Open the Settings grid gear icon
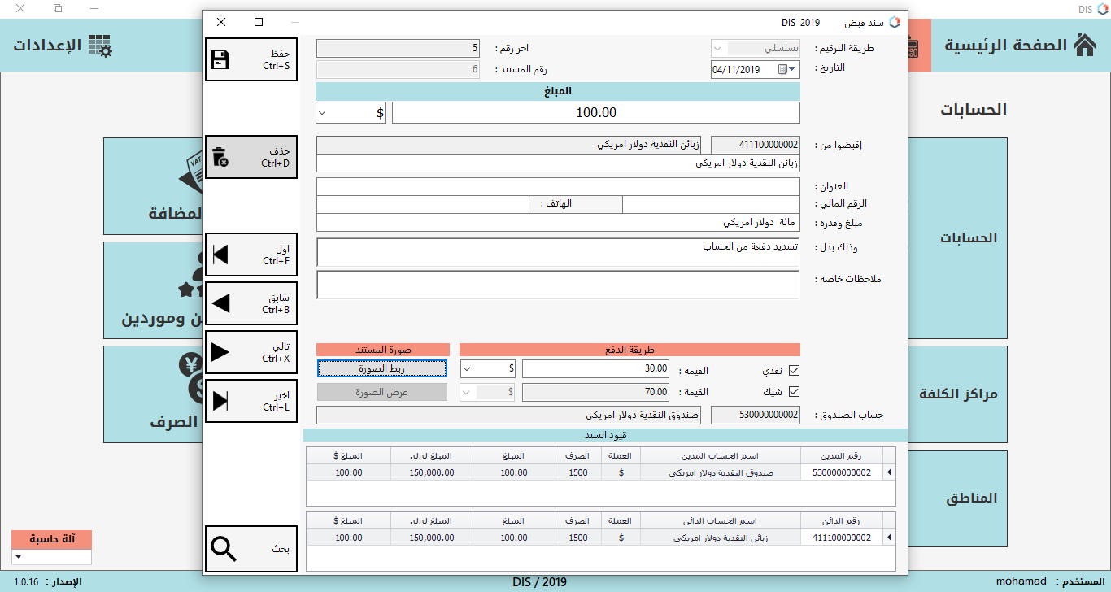The image size is (1111, 592). point(101,46)
